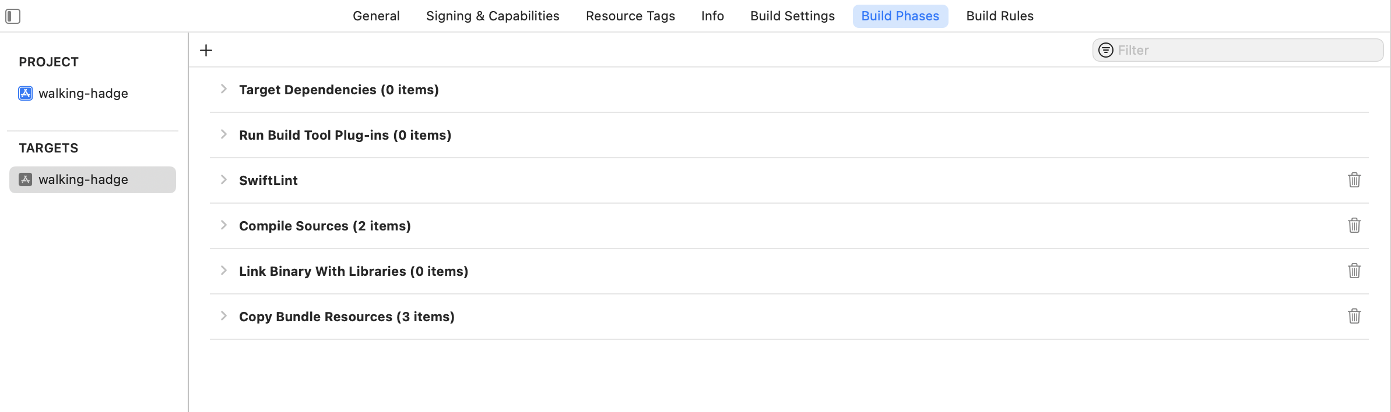This screenshot has width=1391, height=412.
Task: Open the General tab
Action: [376, 16]
